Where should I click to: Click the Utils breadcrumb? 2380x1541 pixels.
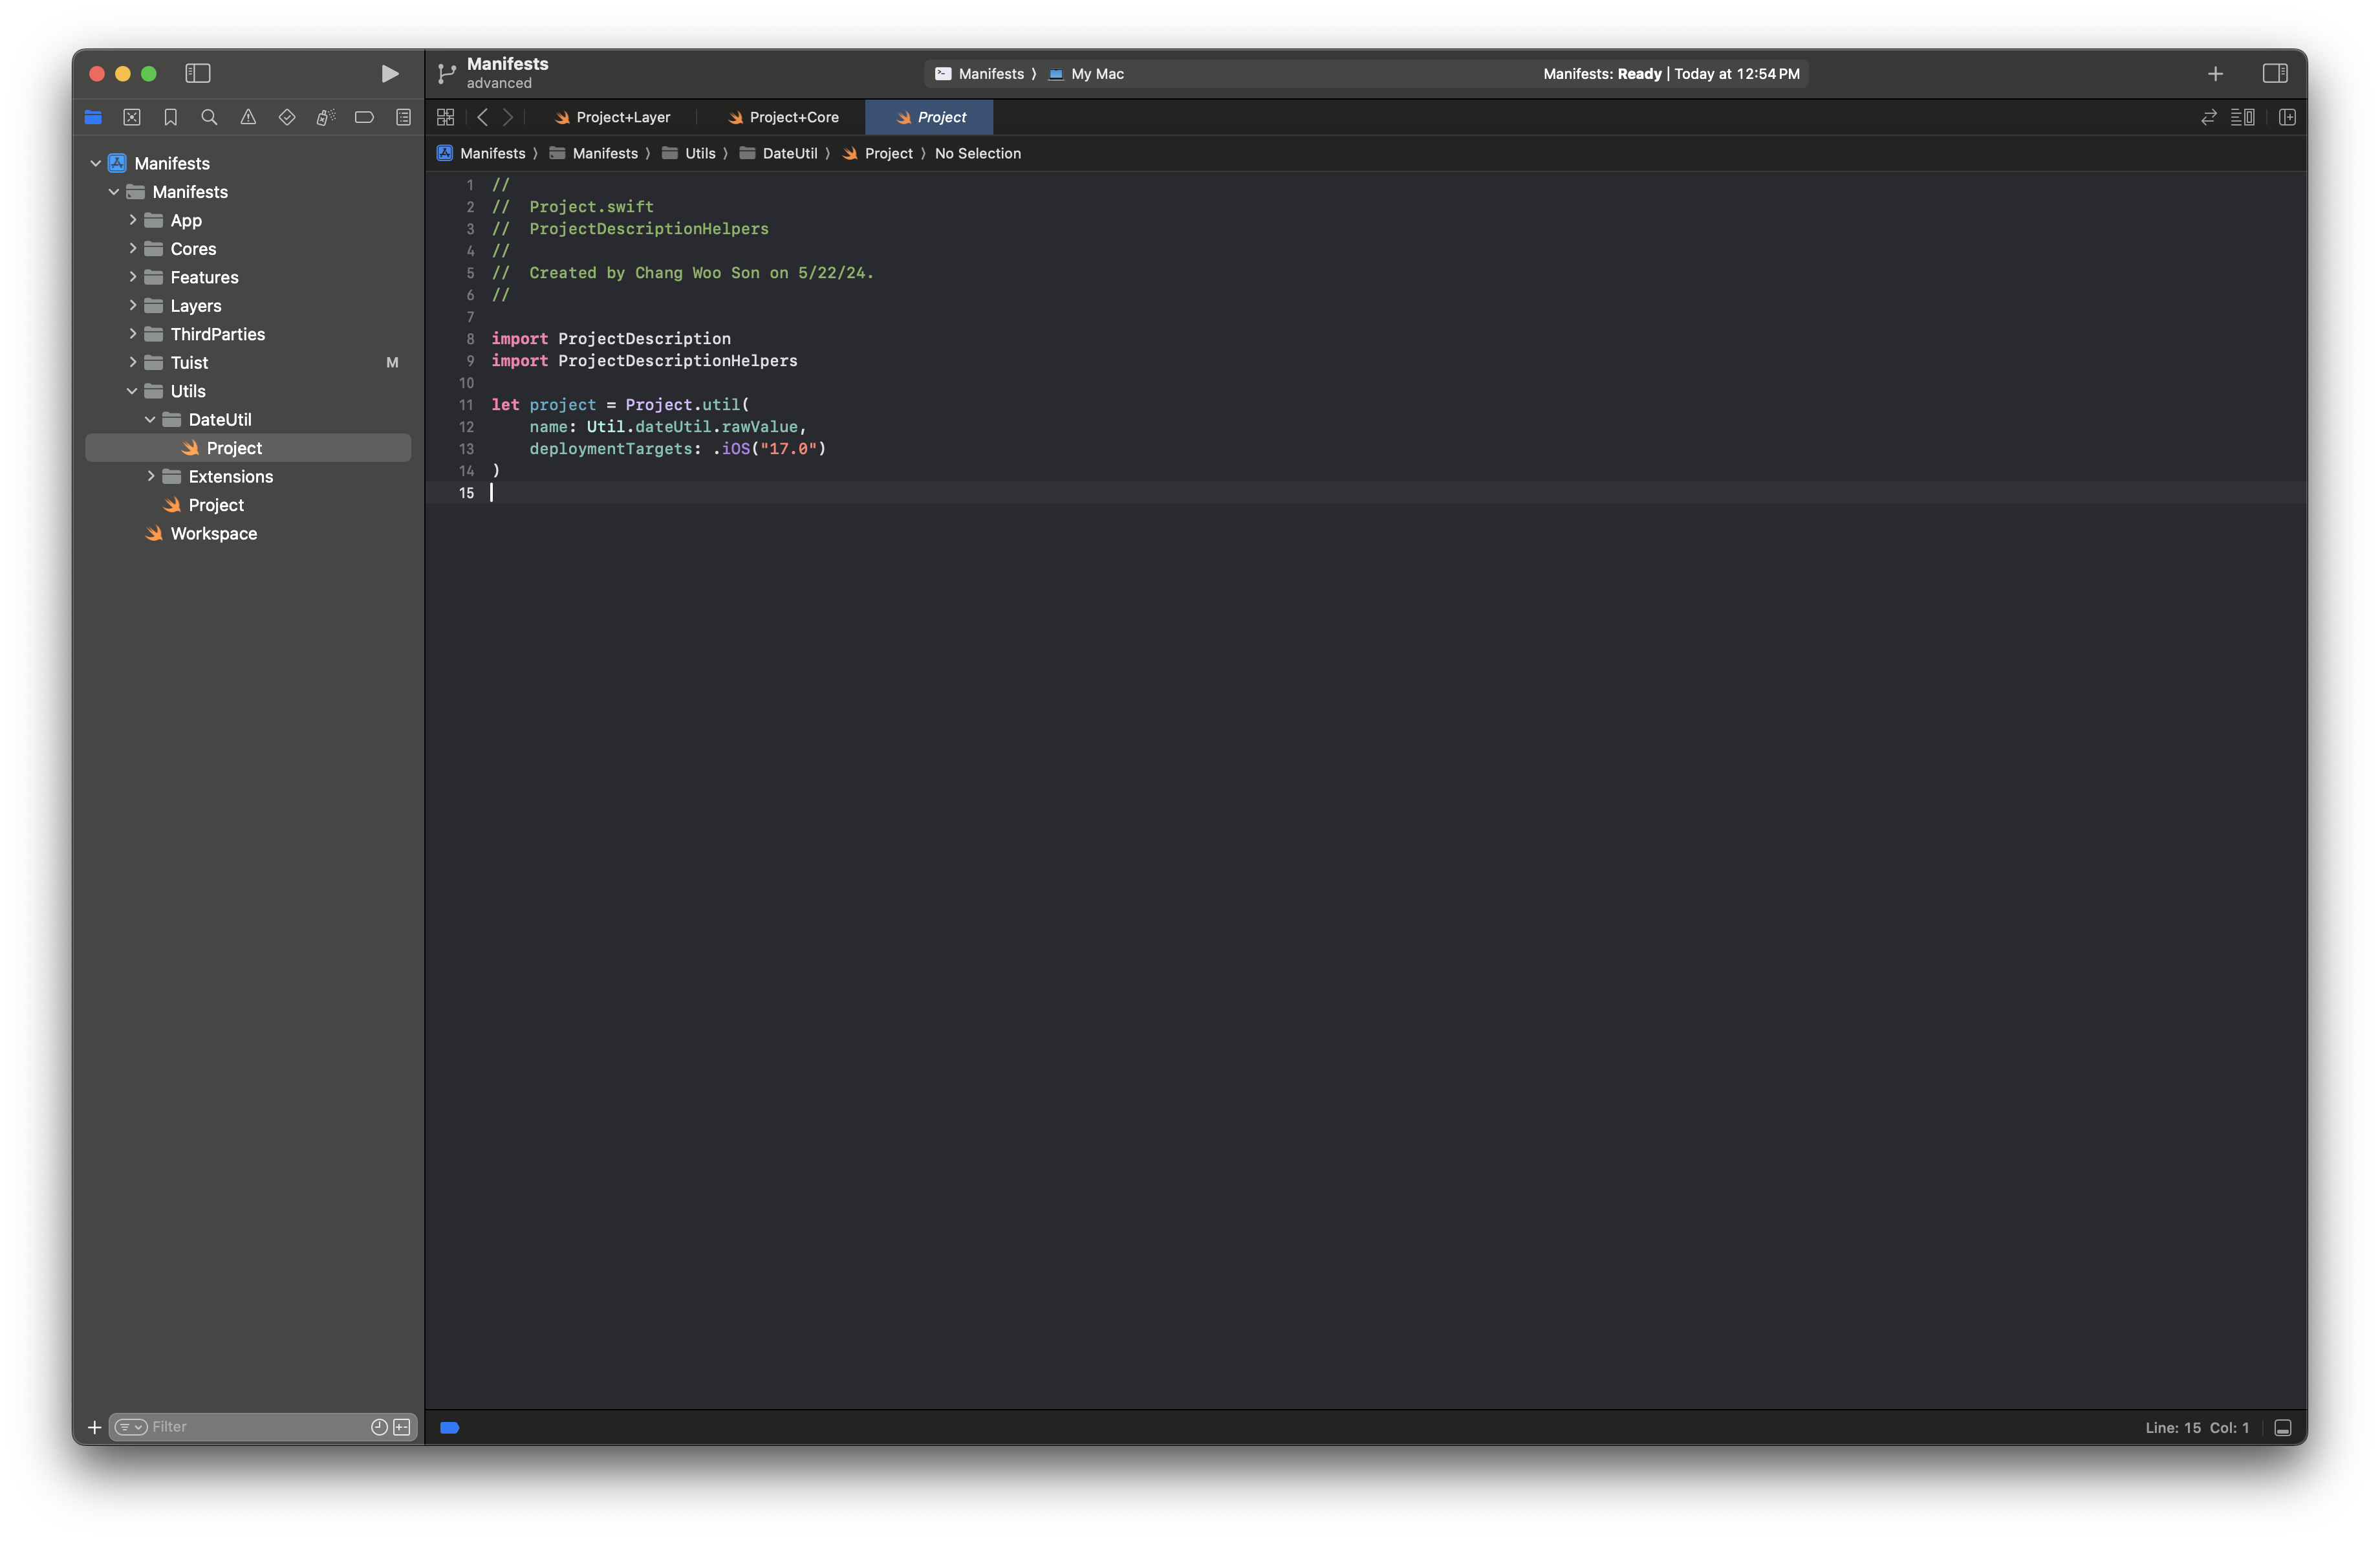pyautogui.click(x=689, y=153)
